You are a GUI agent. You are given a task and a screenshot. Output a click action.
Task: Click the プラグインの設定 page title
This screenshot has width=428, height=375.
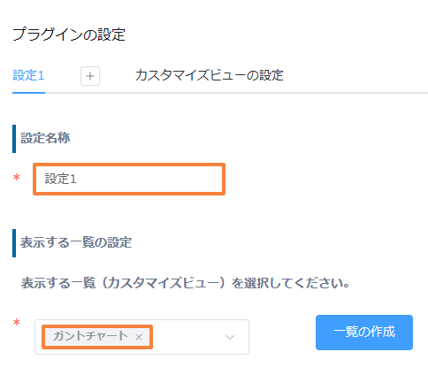[69, 34]
